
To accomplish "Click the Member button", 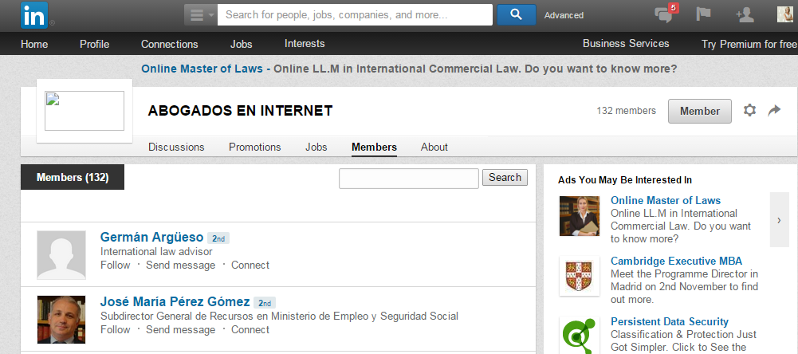I will pos(699,111).
